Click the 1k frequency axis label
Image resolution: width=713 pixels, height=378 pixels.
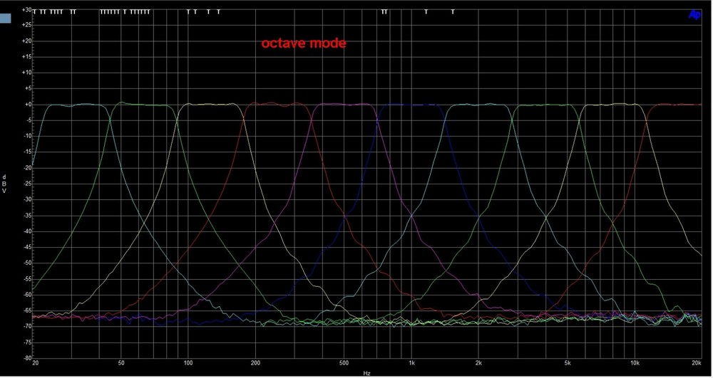point(411,364)
